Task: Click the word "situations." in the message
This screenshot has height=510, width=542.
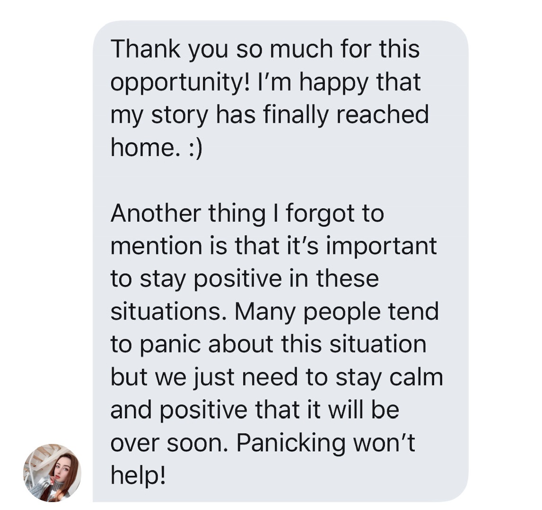Action: 171,311
